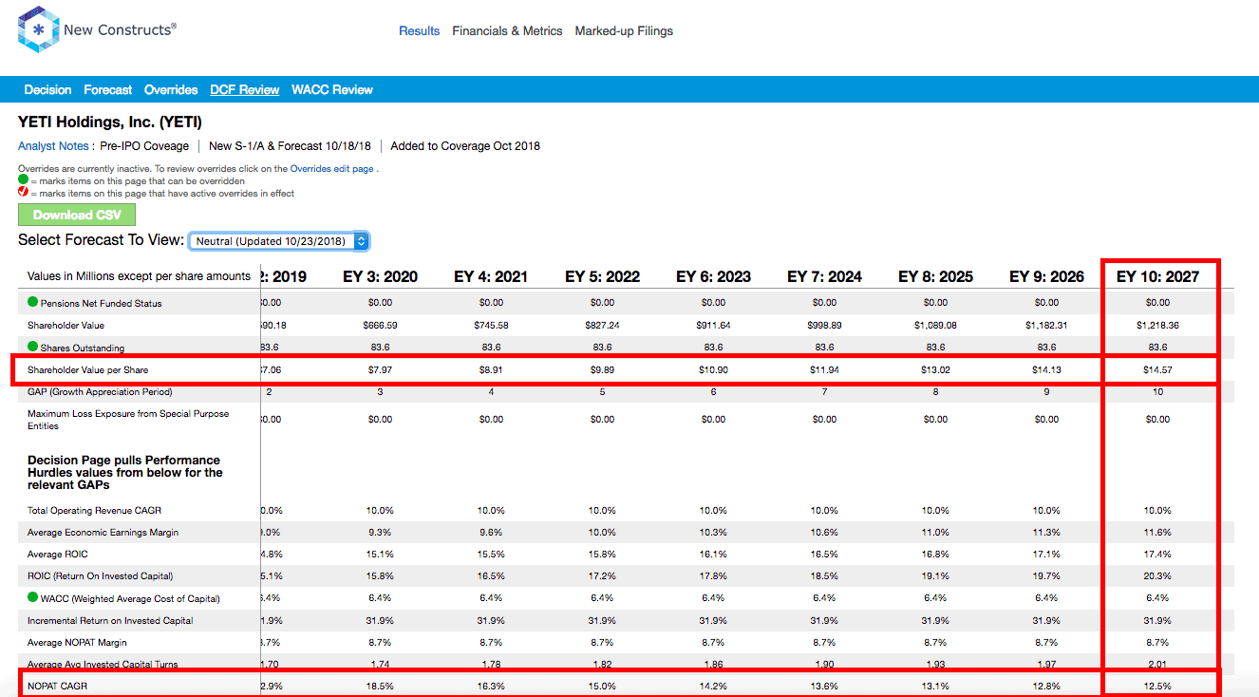The width and height of the screenshot is (1259, 697).
Task: Click the $14.57 shareholder value per share cell
Action: pos(1157,369)
